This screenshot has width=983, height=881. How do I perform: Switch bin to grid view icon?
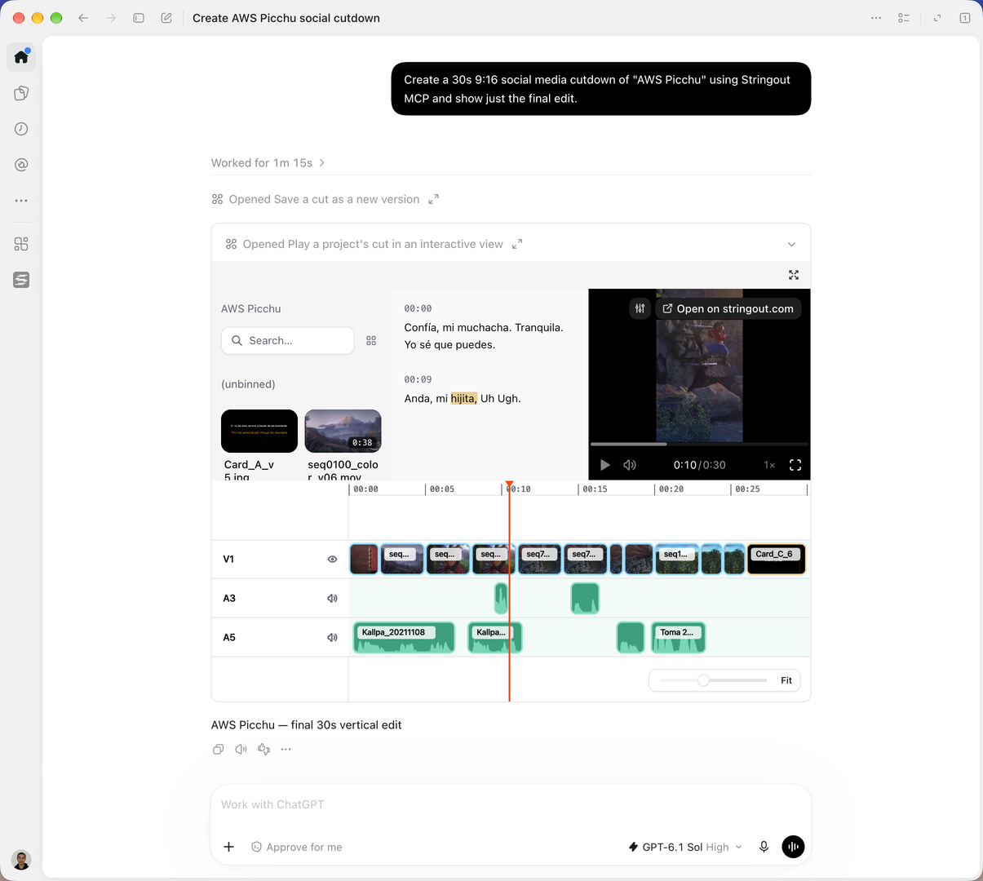pos(371,341)
